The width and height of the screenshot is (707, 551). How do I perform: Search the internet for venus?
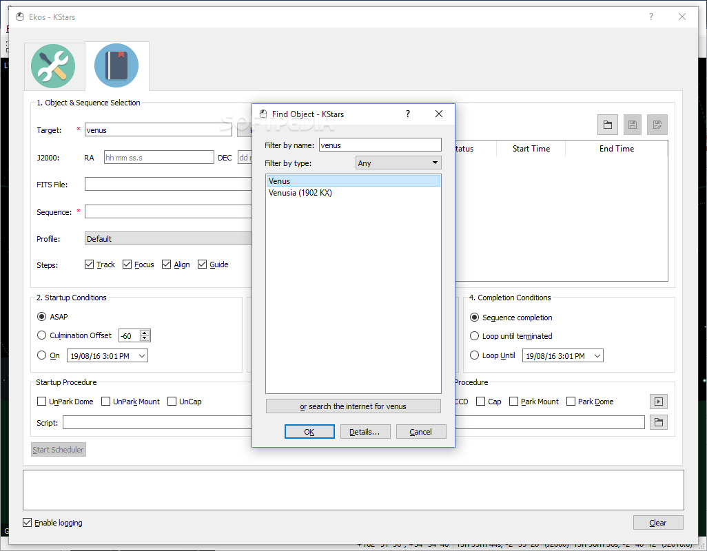tap(353, 406)
